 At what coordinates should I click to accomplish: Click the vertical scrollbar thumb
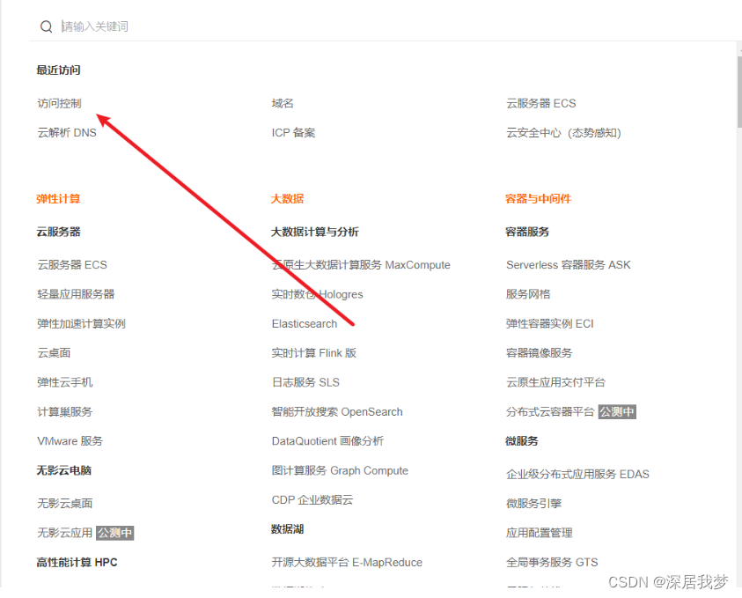(x=739, y=91)
